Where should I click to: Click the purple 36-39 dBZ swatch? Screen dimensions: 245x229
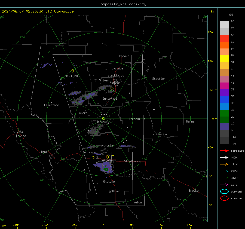pyautogui.click(x=224, y=93)
